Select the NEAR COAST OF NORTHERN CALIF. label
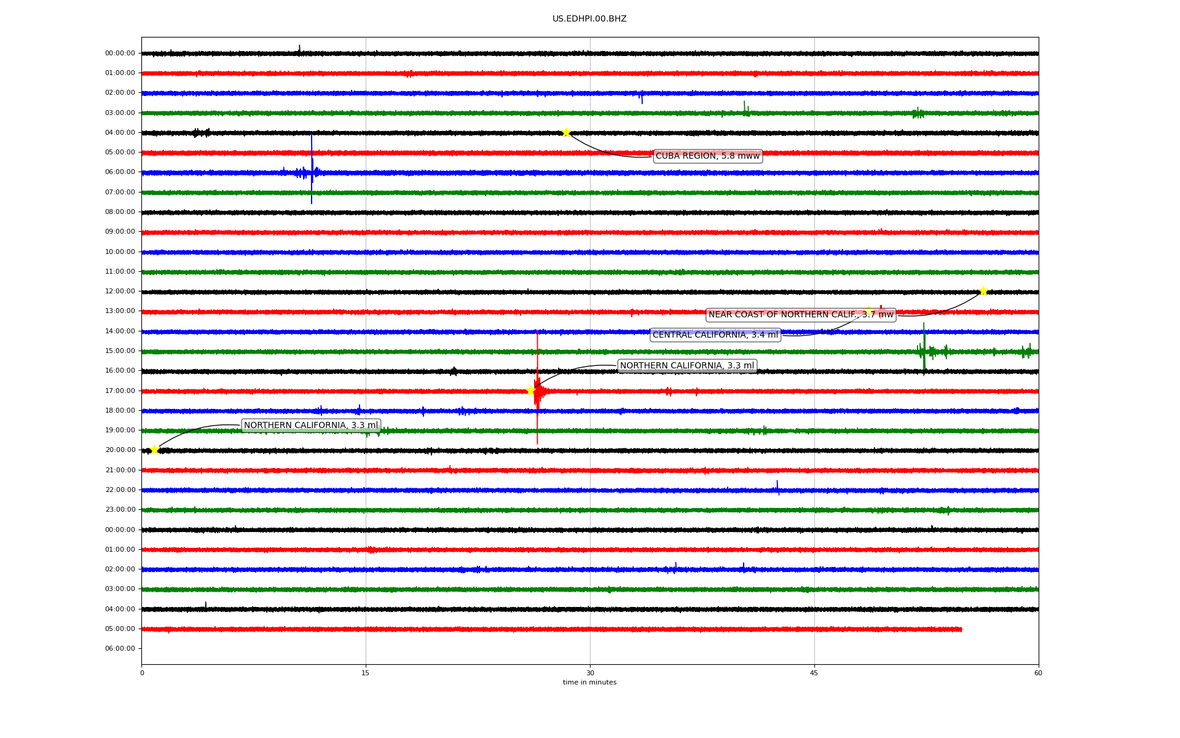 800,315
